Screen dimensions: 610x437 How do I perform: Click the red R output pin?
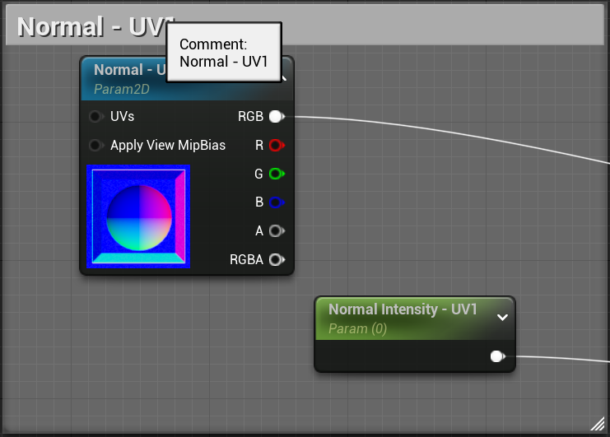[x=275, y=146]
